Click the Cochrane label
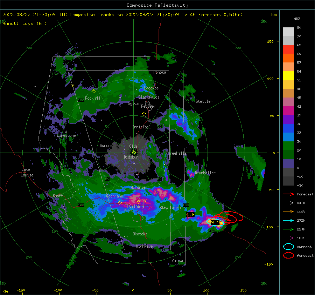The width and height of the screenshot is (315, 295). 114,196
